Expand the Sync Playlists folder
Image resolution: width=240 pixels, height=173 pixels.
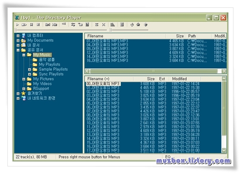tap(30, 74)
